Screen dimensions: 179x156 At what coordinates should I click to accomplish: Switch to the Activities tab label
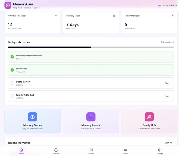click(56, 154)
